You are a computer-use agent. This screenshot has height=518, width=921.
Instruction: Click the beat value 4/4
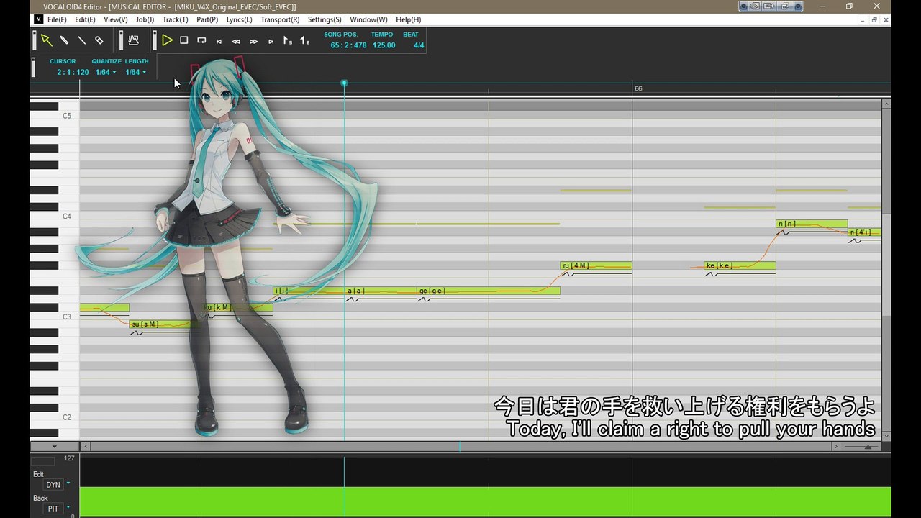point(419,45)
